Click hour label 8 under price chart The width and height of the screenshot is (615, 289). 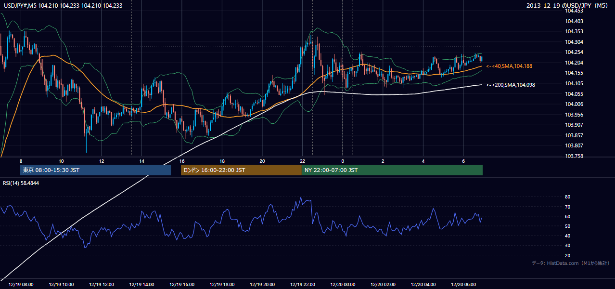click(21, 161)
